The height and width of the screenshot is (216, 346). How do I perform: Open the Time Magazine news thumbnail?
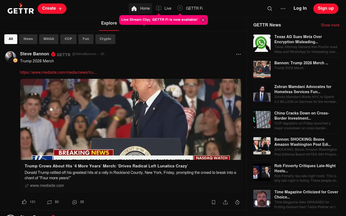[262, 198]
